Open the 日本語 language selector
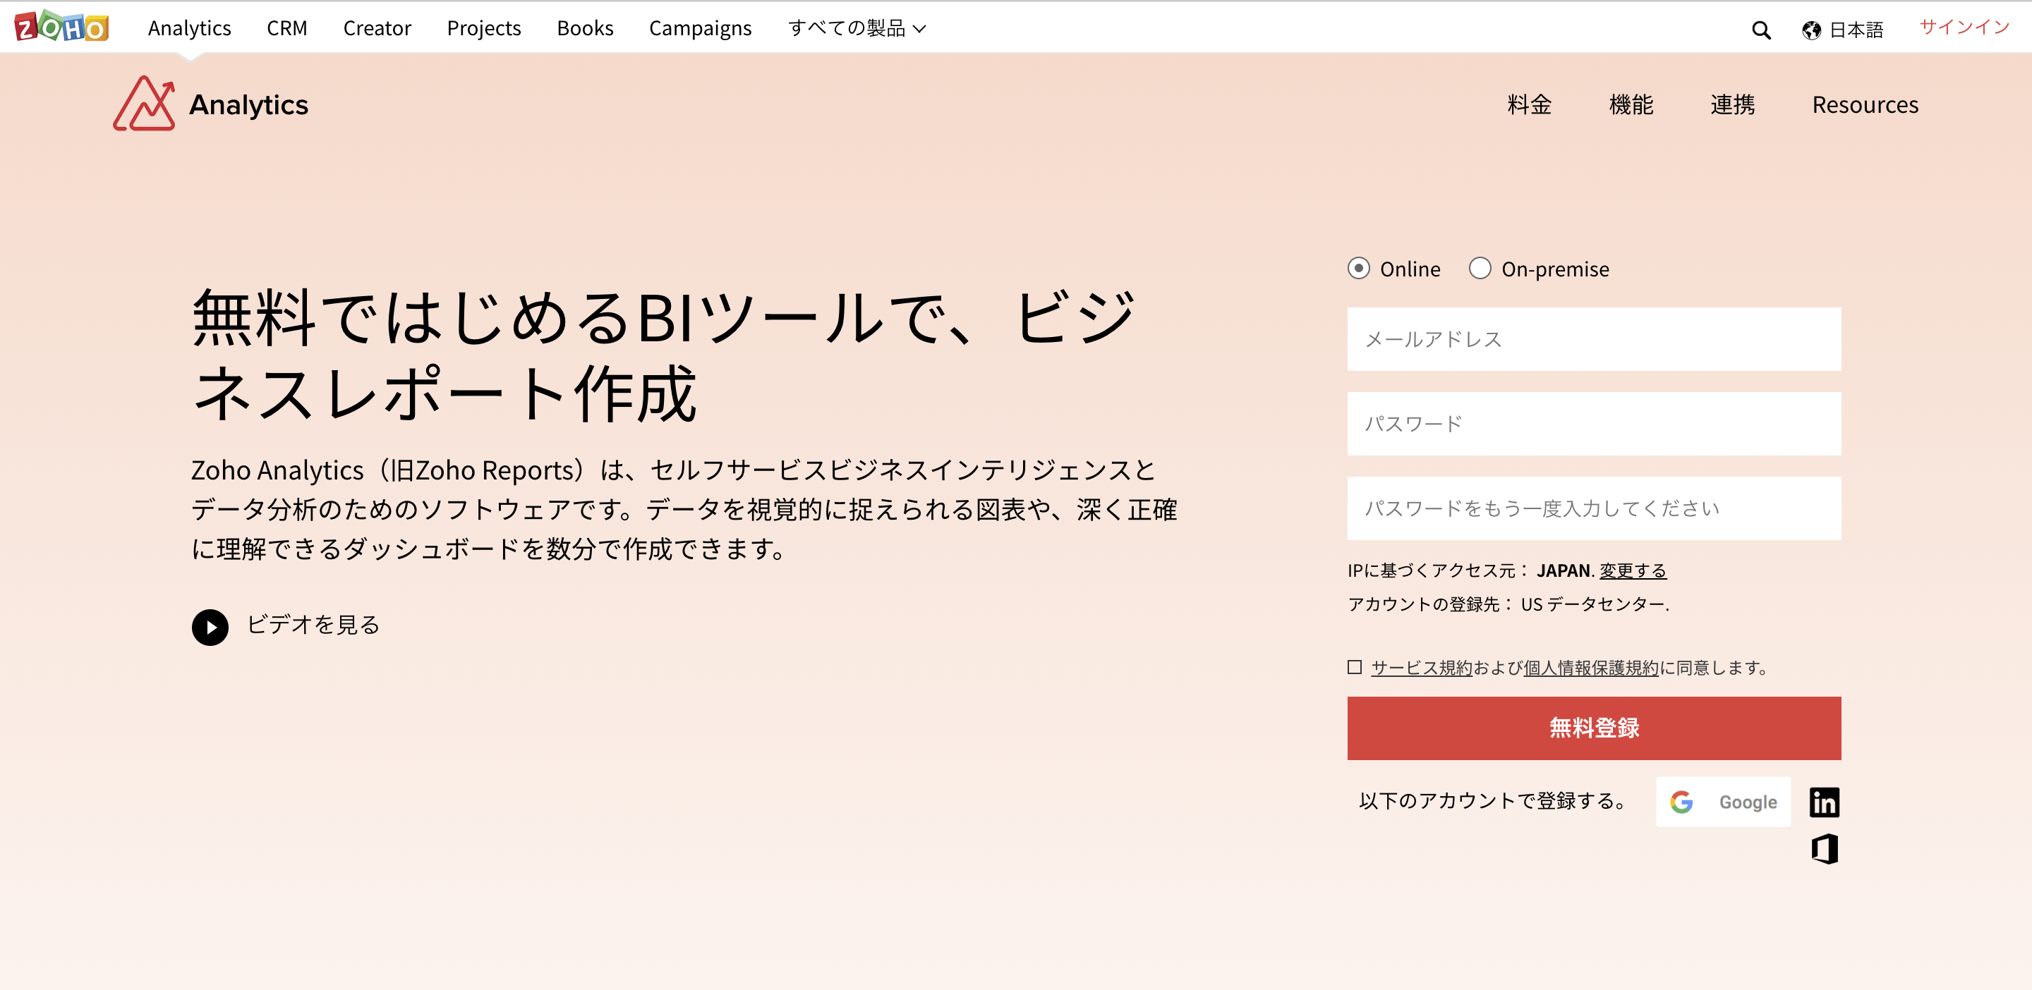 click(x=1856, y=30)
